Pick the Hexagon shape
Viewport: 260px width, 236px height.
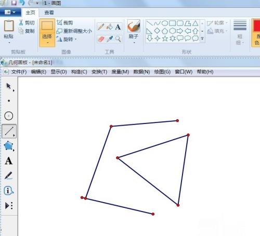coord(173,31)
